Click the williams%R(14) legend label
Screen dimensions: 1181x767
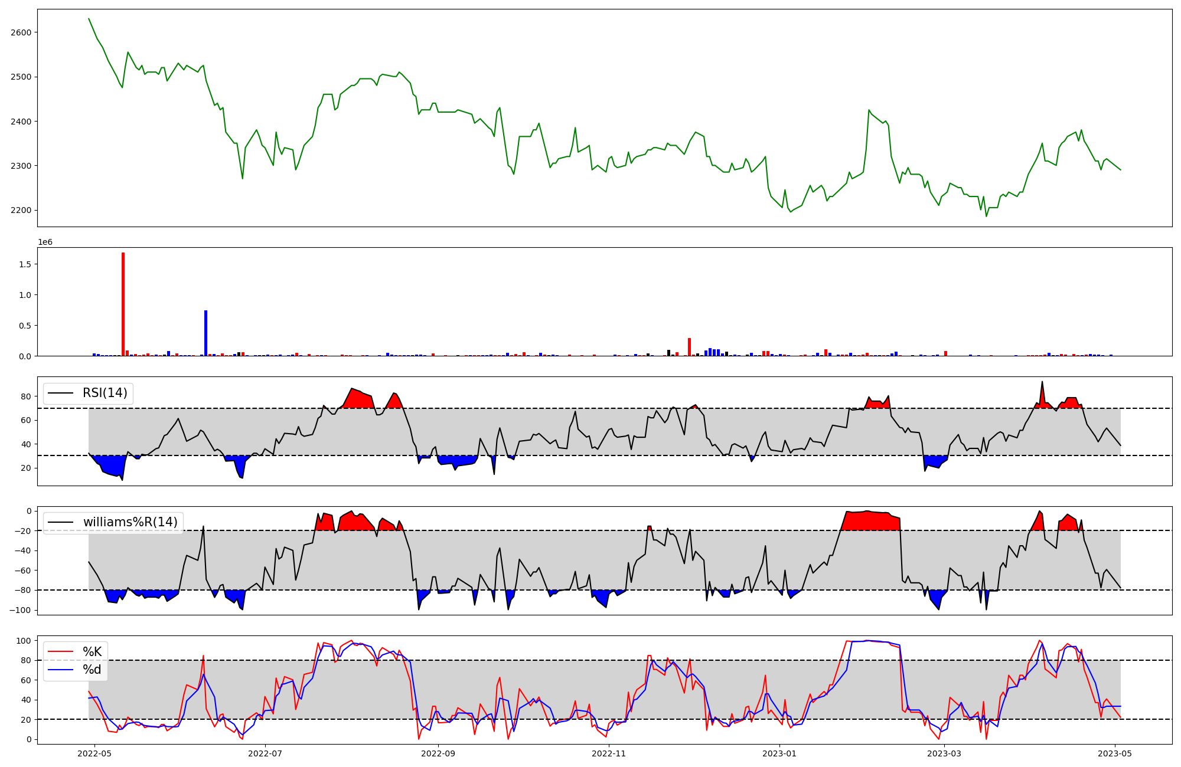point(130,522)
